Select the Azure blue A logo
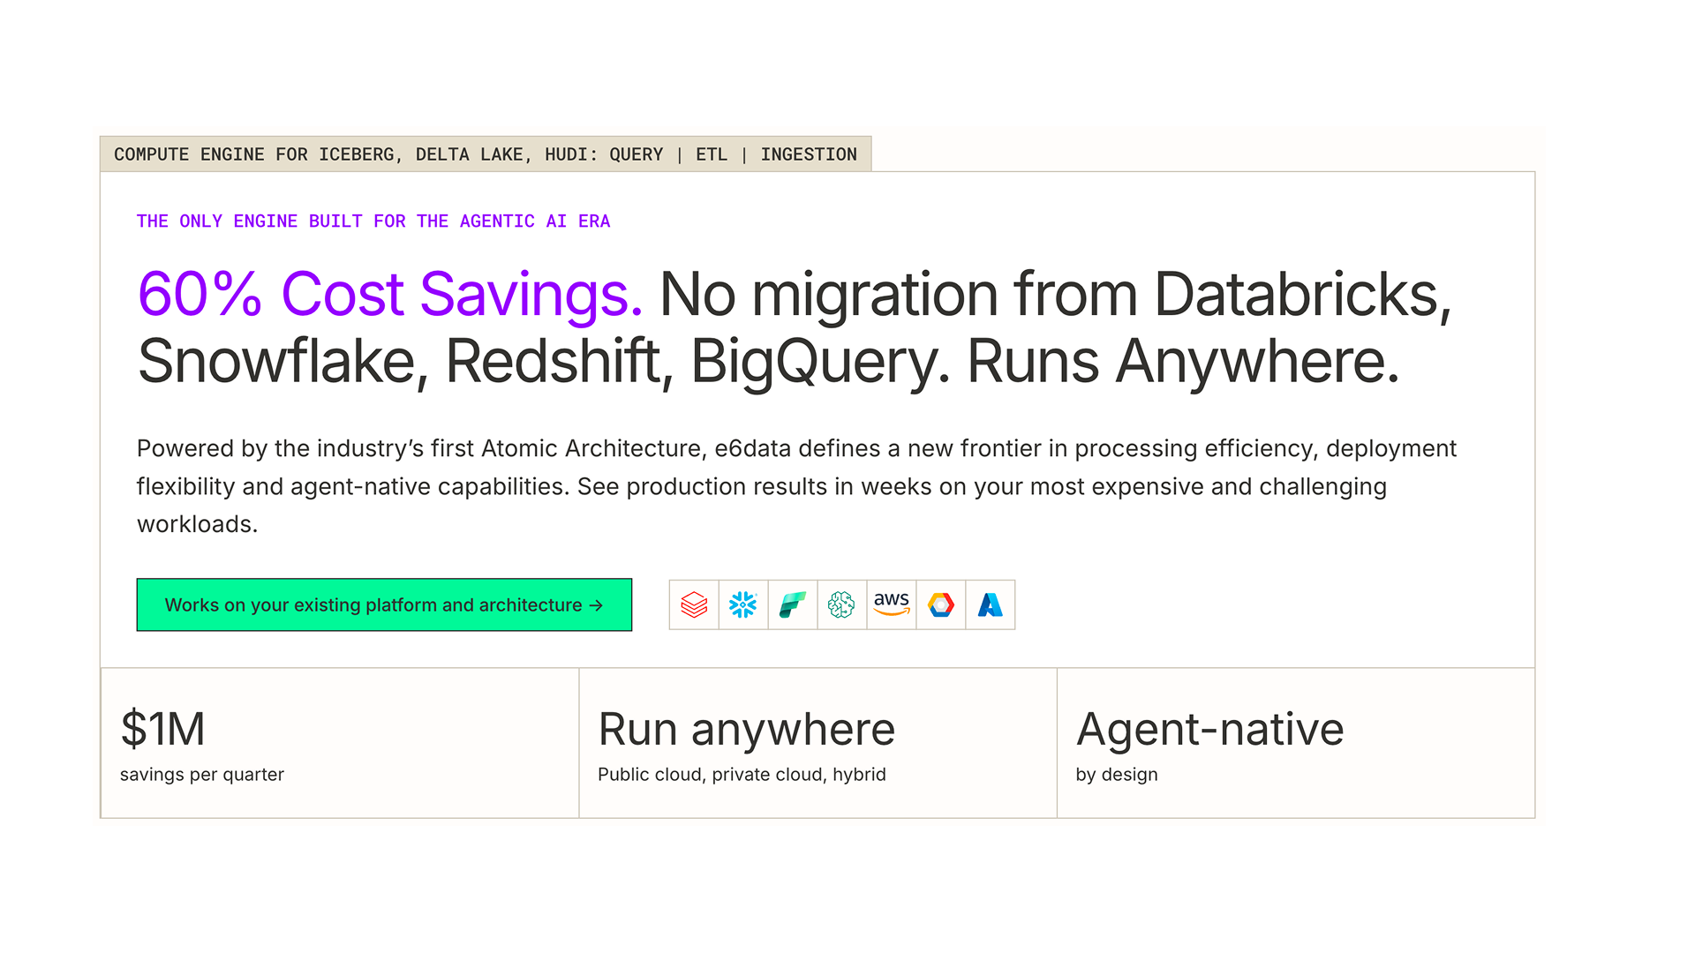The image size is (1695, 953). click(x=991, y=604)
